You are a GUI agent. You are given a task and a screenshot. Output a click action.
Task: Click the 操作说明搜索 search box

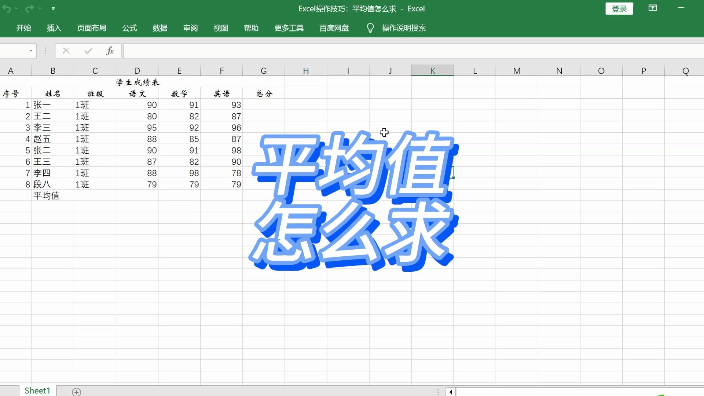coord(404,28)
